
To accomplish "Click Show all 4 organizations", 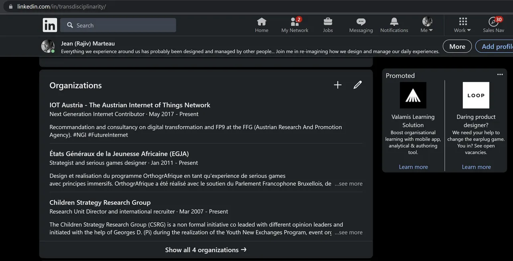I will [x=206, y=250].
